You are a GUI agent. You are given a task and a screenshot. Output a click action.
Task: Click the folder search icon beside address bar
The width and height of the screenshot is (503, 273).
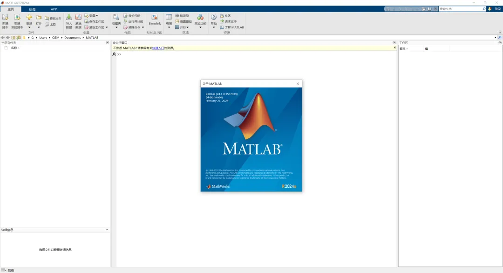[x=499, y=38]
